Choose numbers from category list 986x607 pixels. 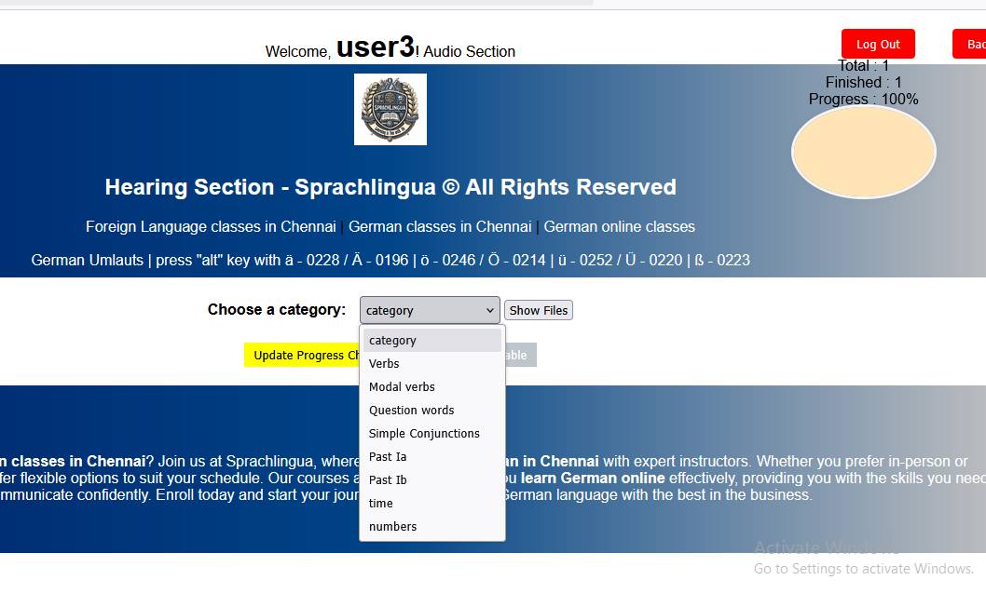(432, 526)
